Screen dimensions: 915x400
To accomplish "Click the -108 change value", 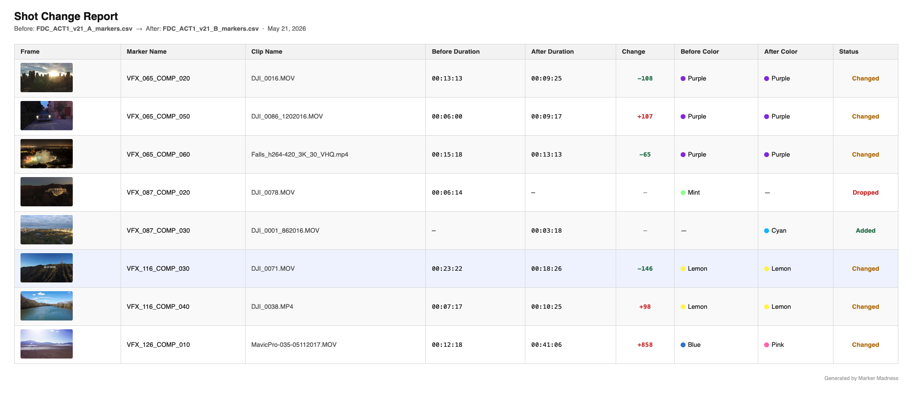I will click(x=645, y=79).
